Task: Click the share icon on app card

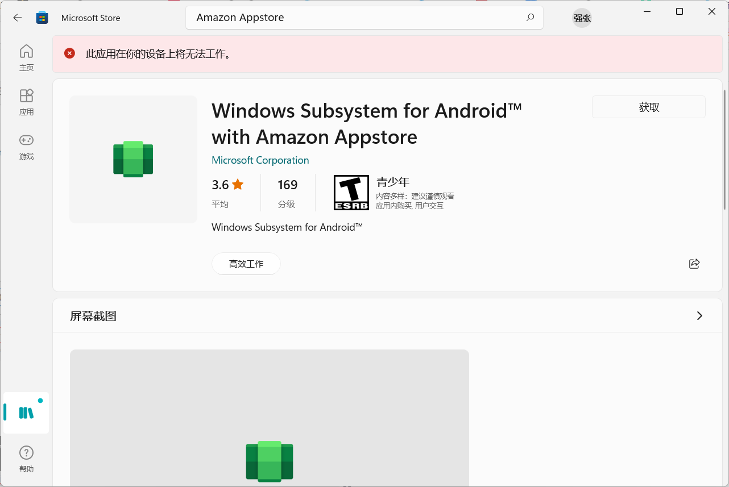Action: 694,264
